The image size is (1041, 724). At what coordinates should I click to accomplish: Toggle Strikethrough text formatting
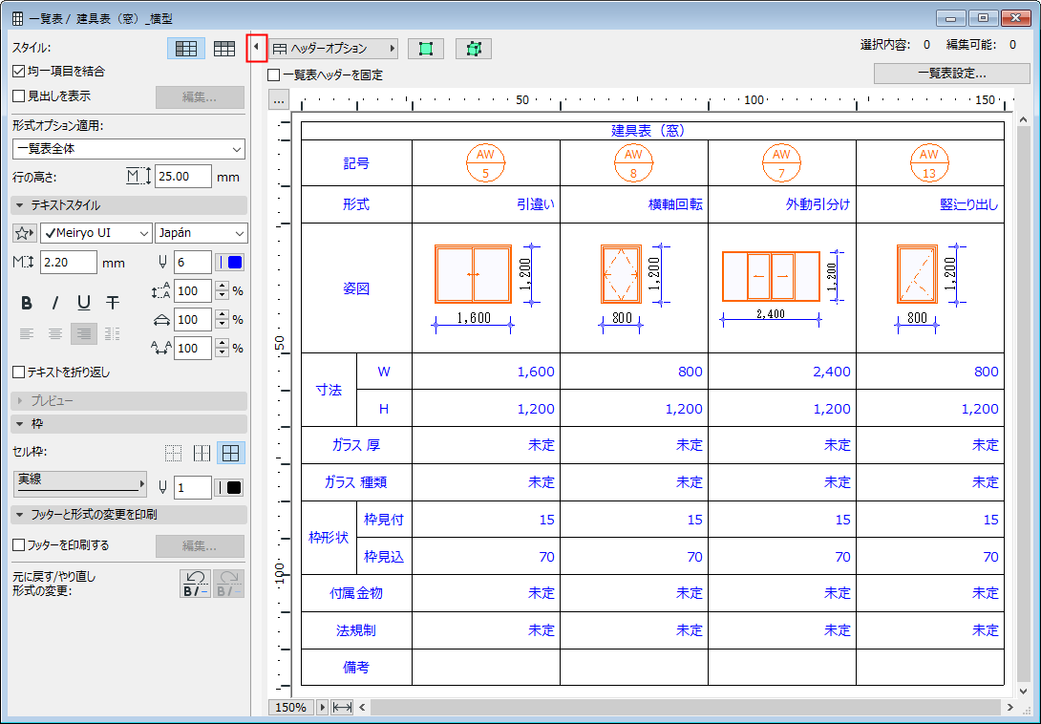pyautogui.click(x=113, y=303)
